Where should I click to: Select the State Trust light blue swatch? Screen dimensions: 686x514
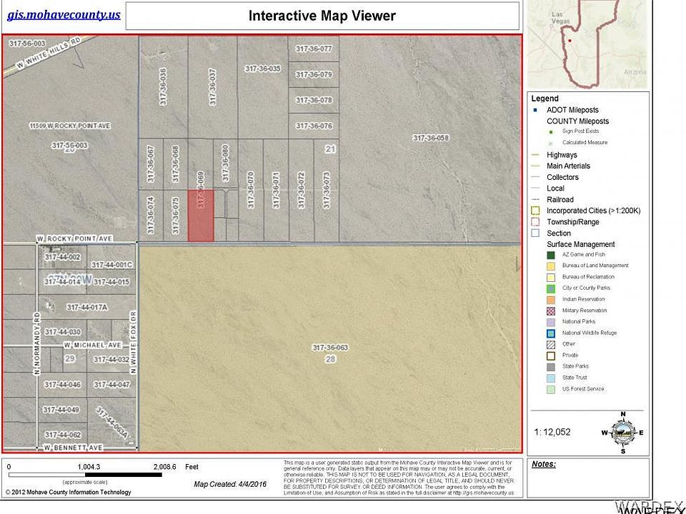tap(551, 378)
